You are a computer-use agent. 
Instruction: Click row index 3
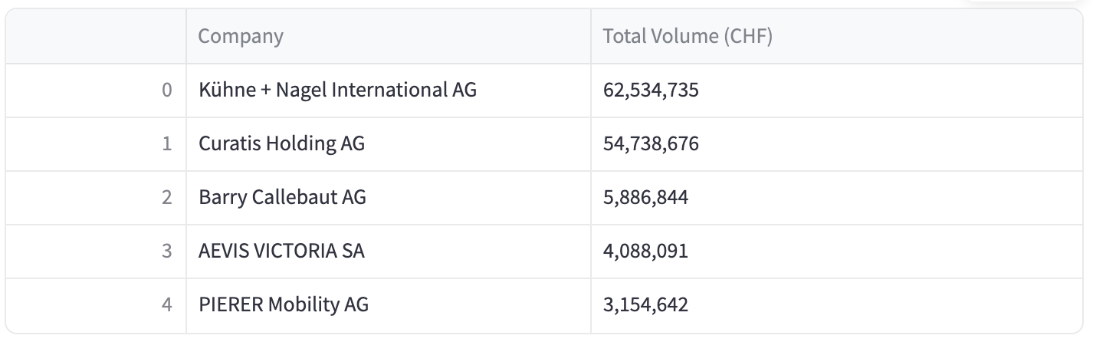[x=96, y=252]
